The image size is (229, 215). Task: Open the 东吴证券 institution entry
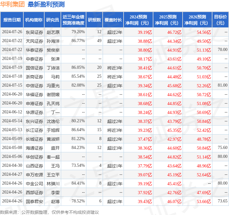click(34, 32)
